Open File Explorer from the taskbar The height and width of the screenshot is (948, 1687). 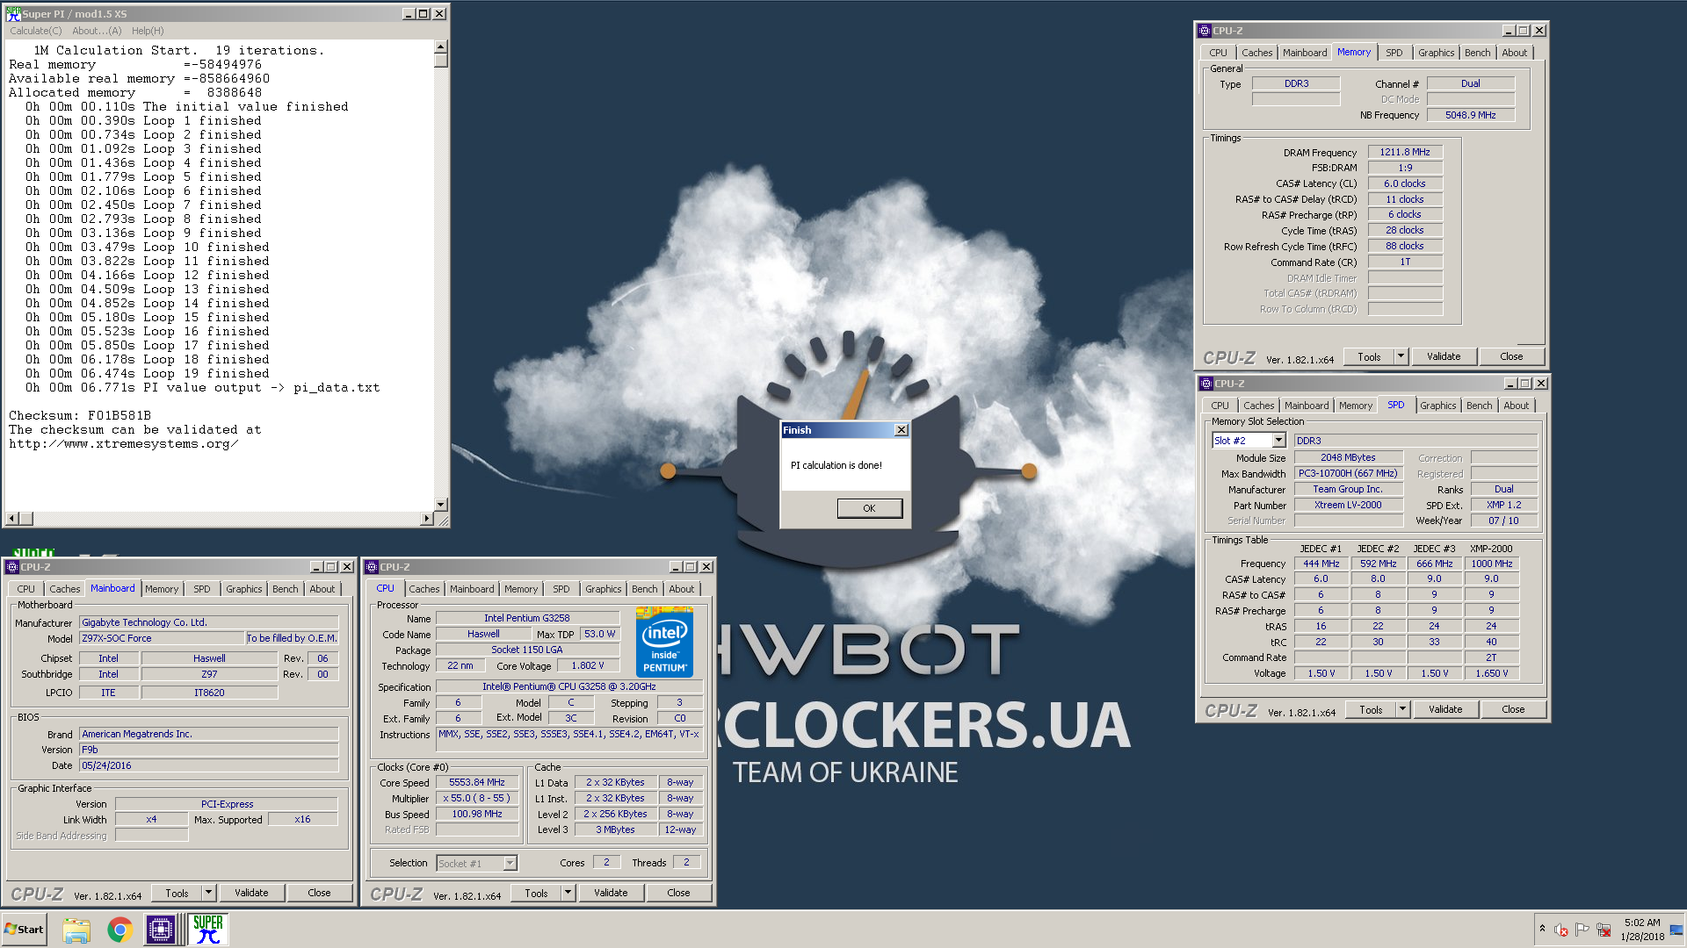tap(76, 930)
